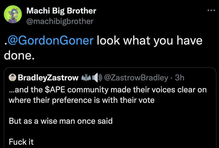Open the Machi Big Brother display name
Image resolution: width=219 pixels, height=148 pixels.
(x=61, y=11)
